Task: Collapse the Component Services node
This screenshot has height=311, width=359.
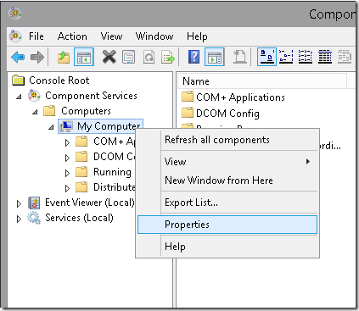Action: click(19, 97)
